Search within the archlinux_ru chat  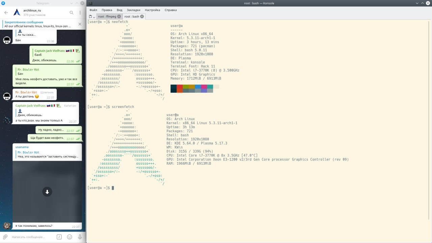[72, 13]
